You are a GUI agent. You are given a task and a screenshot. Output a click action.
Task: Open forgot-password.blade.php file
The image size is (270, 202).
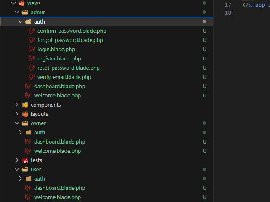[x=70, y=40]
